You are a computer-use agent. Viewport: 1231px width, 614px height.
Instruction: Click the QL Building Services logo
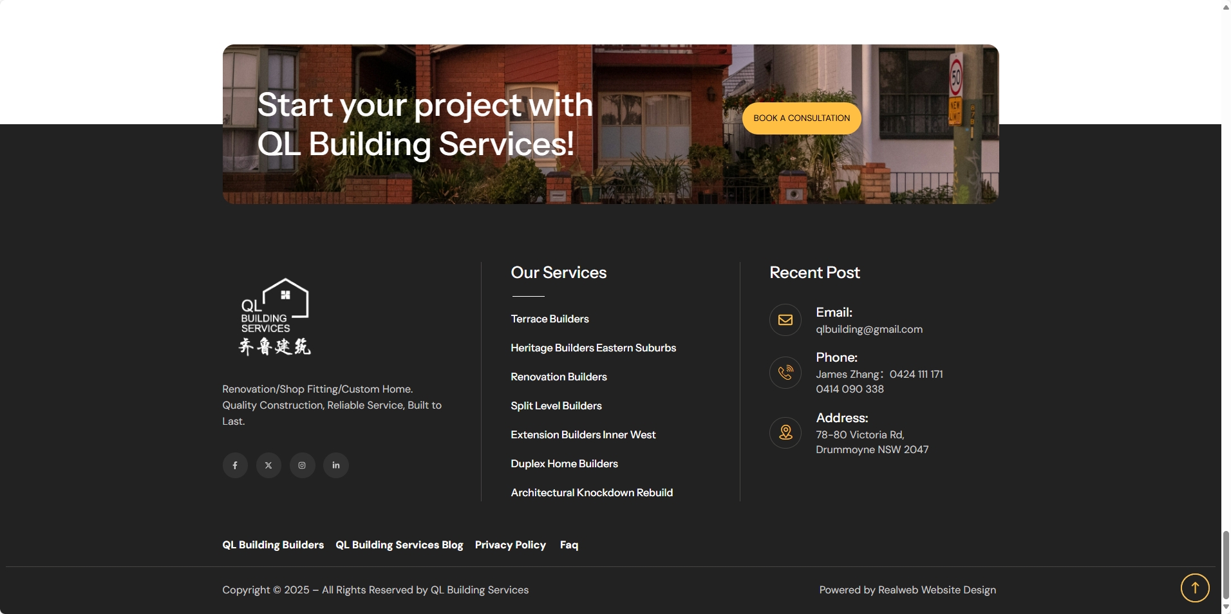(275, 317)
